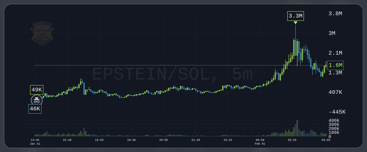Viewport: 367px width, 152px height.
Task: Click the 16:55 time axis label
Action: tap(99, 140)
